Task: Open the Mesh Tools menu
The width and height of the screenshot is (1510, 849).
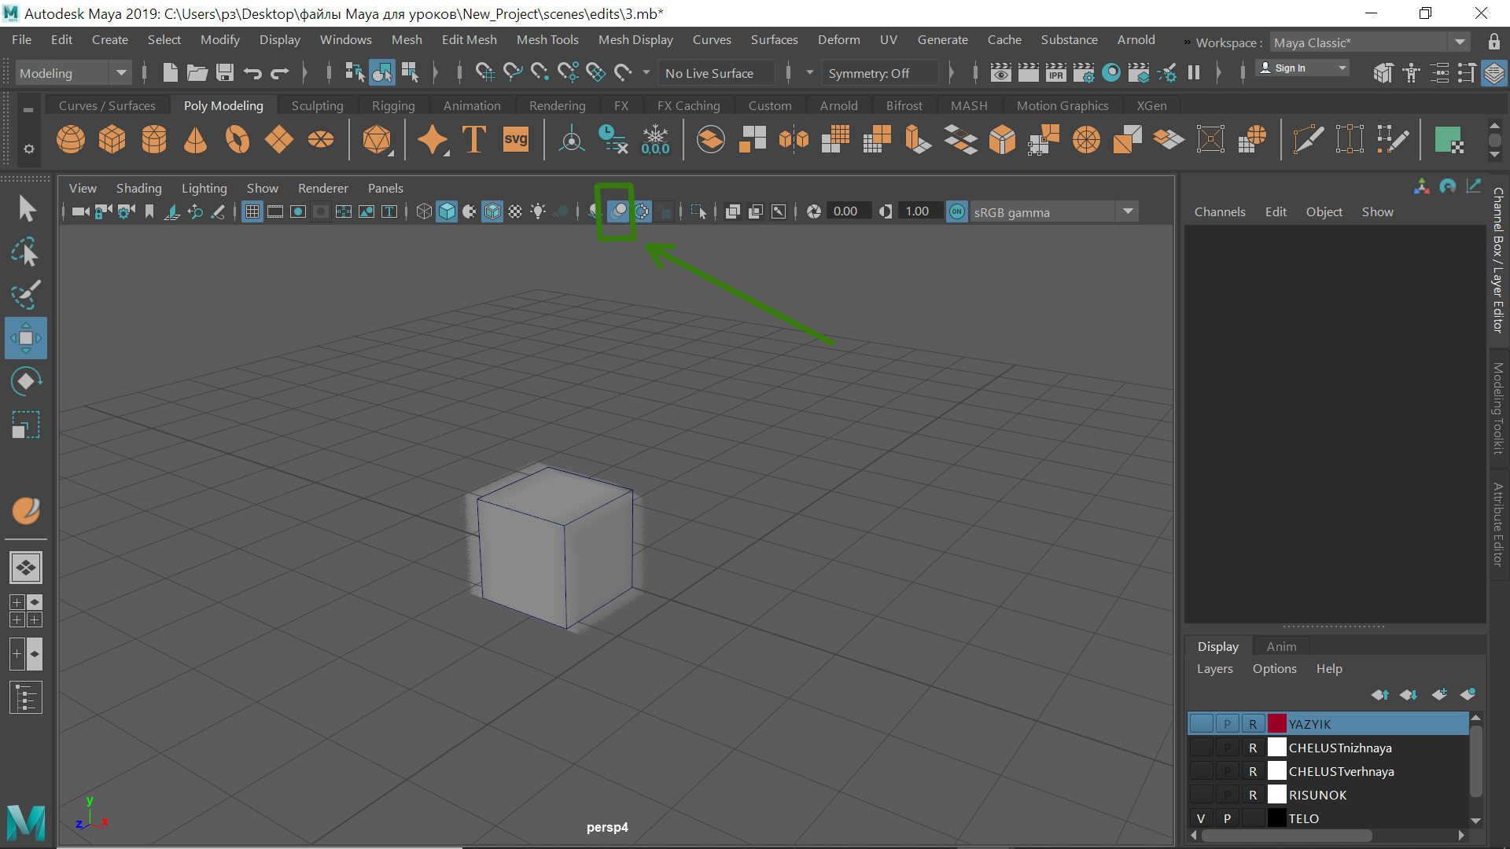Action: [x=547, y=39]
